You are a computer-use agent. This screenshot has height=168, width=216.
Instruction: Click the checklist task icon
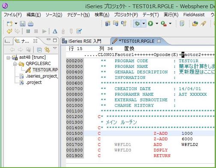[x=79, y=31]
